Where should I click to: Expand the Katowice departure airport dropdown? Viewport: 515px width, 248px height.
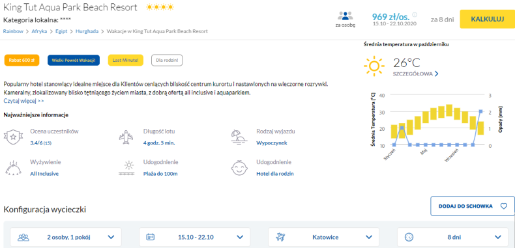324,237
